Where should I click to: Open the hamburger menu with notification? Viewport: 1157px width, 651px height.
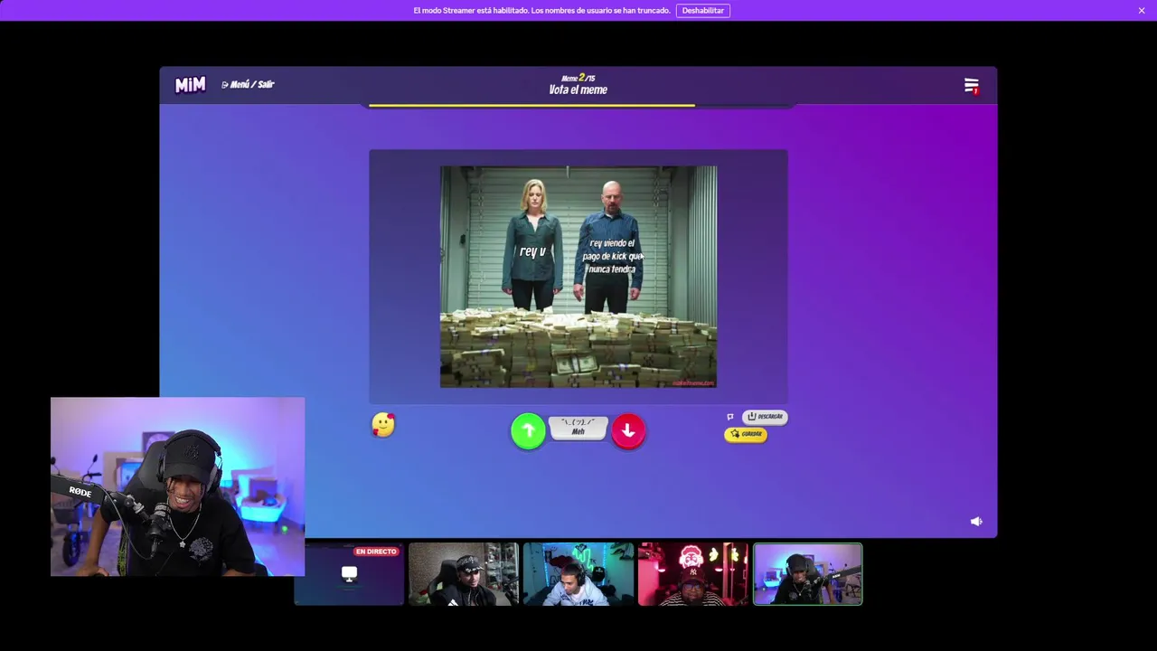click(972, 86)
